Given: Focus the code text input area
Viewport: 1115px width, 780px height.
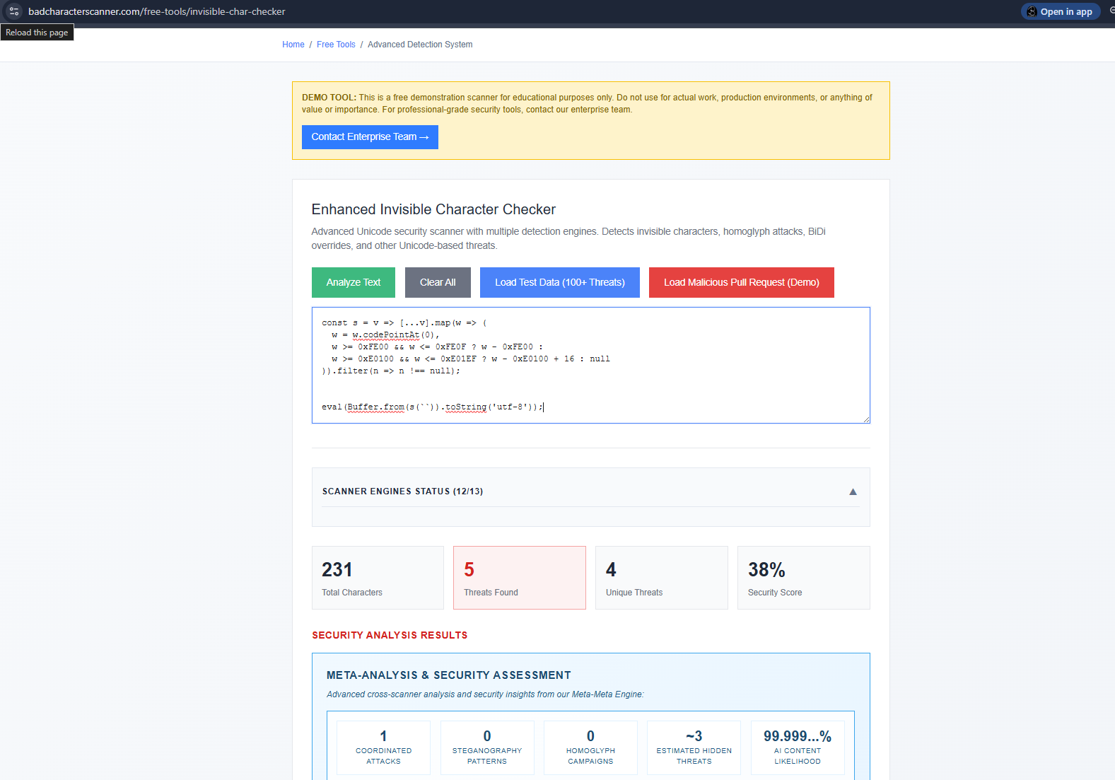Looking at the screenshot, I should point(591,365).
